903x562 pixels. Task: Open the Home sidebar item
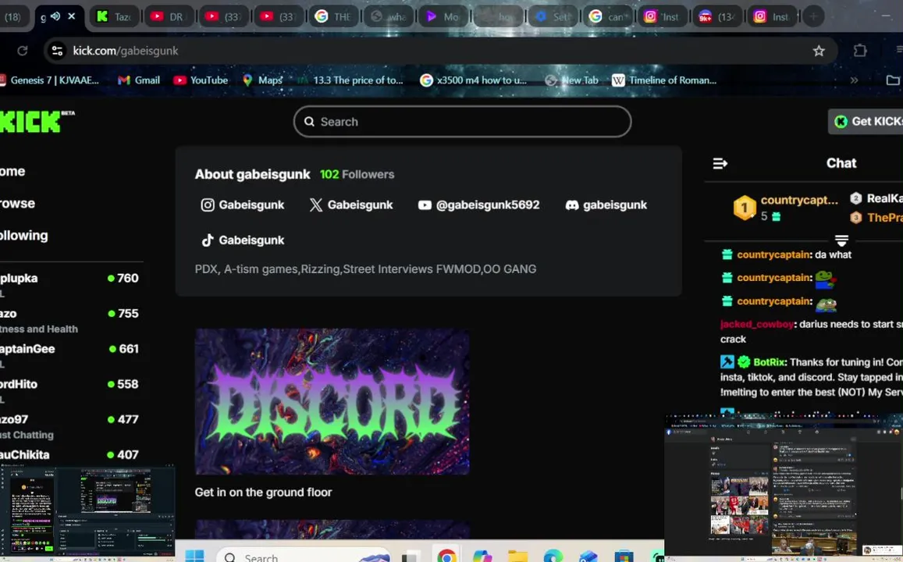click(12, 171)
